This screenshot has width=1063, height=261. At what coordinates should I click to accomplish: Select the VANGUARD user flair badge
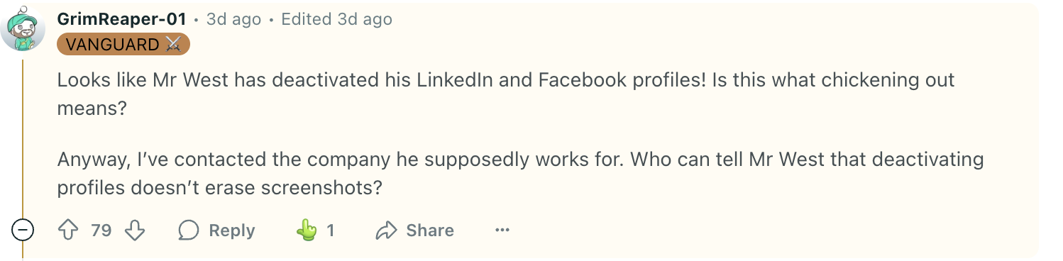point(123,45)
